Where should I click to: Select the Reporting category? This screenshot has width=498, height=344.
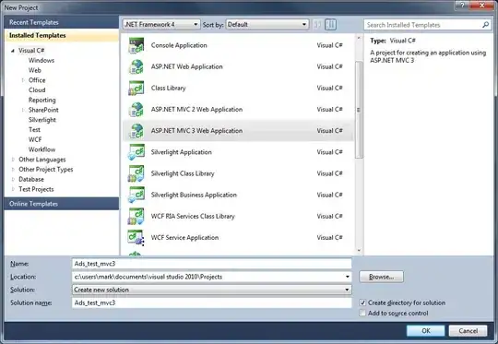pos(41,100)
